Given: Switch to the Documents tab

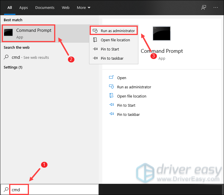Looking at the screenshot, I should point(45,8).
